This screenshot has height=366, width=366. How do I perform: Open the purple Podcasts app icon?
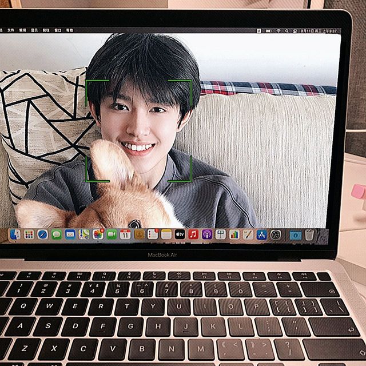coord(207,234)
